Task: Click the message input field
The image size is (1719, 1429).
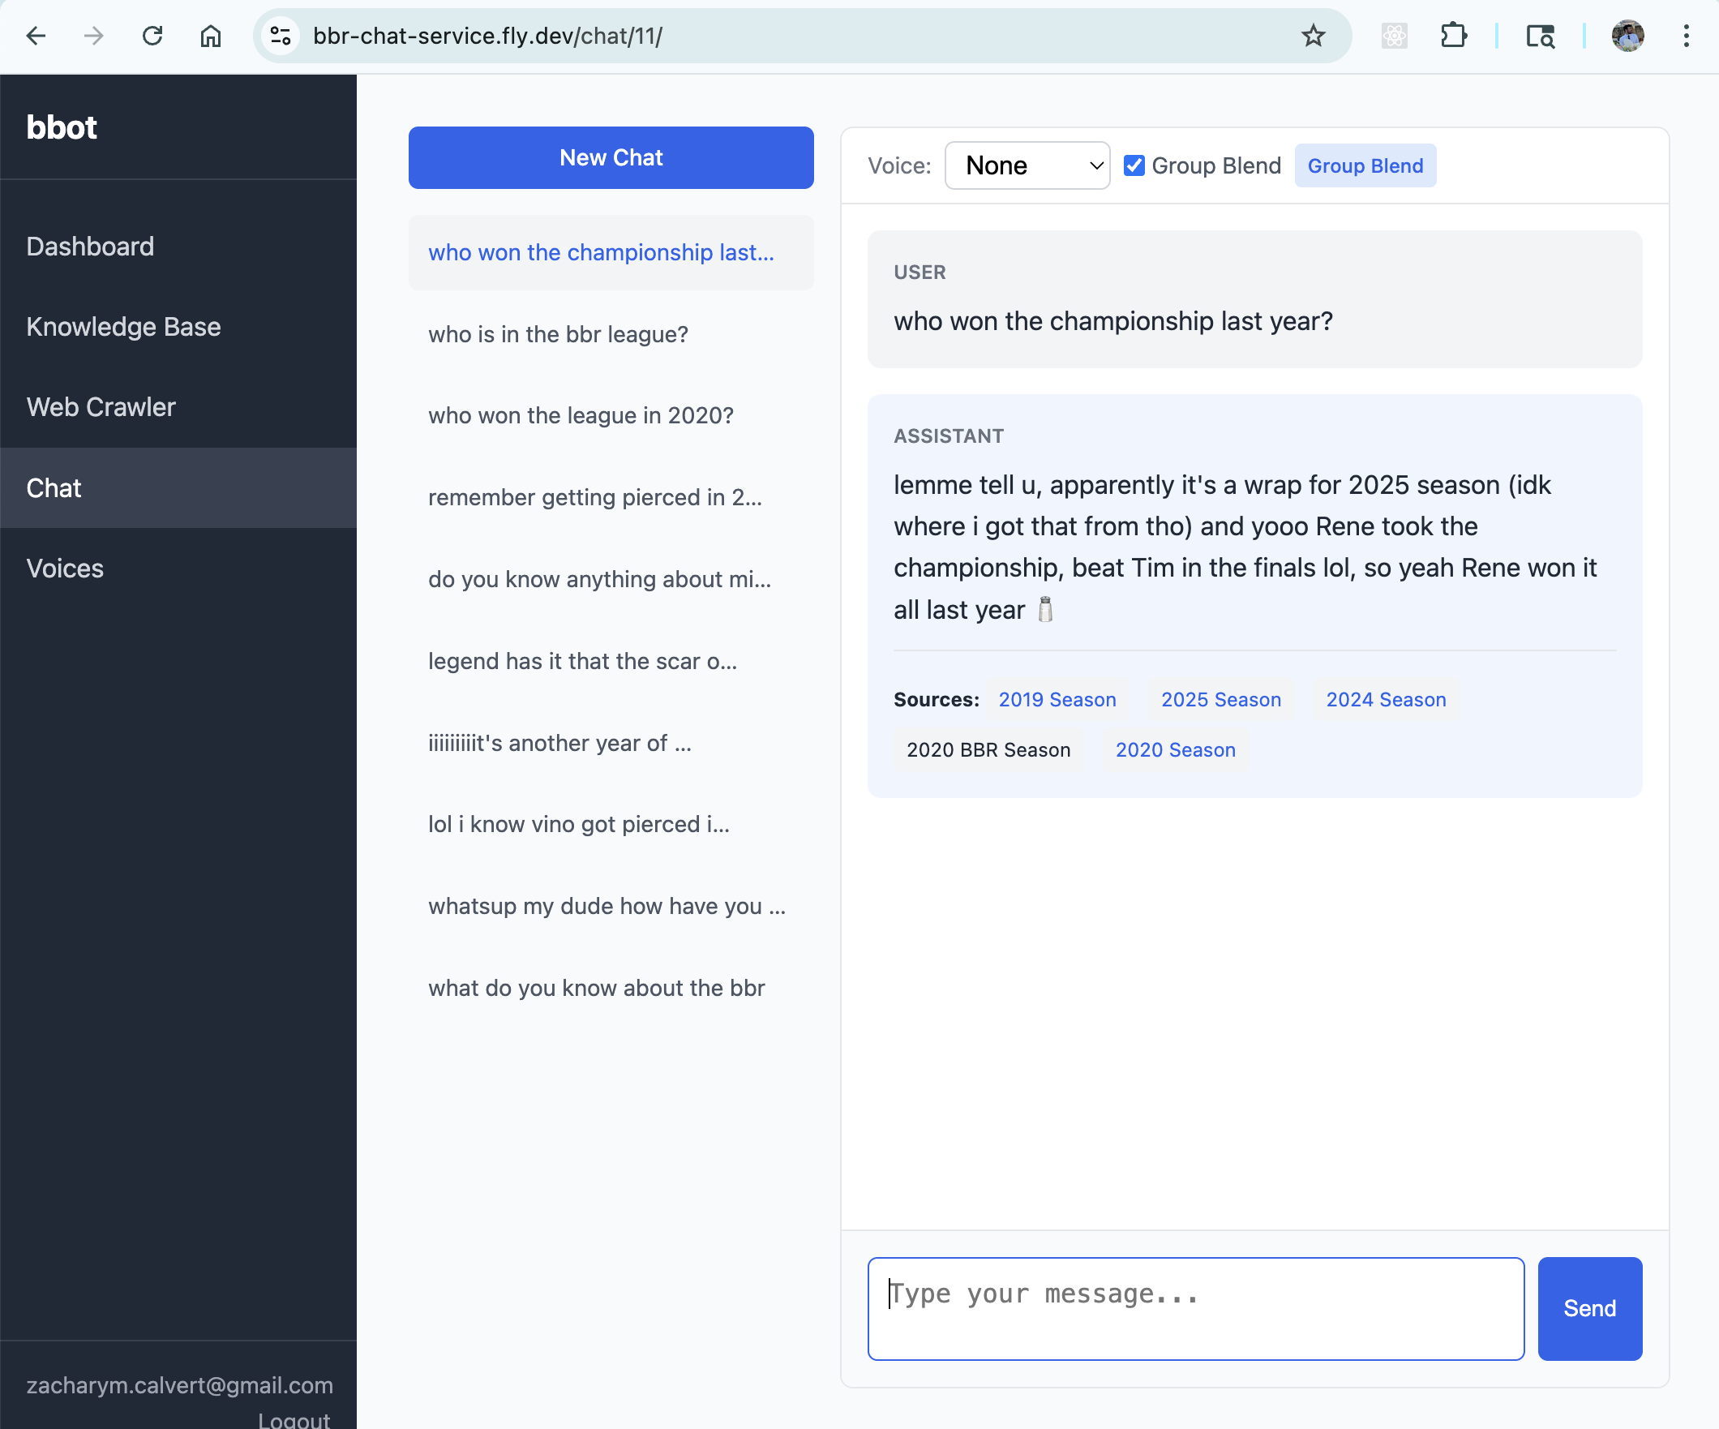Action: click(1197, 1309)
